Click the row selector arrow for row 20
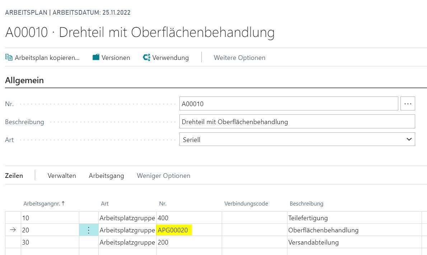This screenshot has width=427, height=255. (x=13, y=230)
